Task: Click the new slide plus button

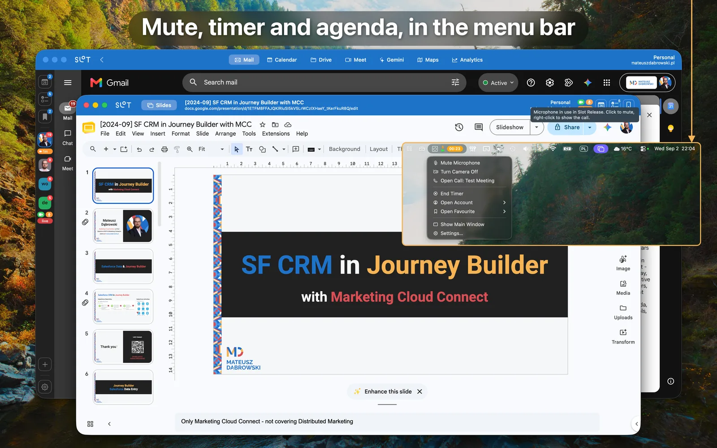Action: click(106, 149)
